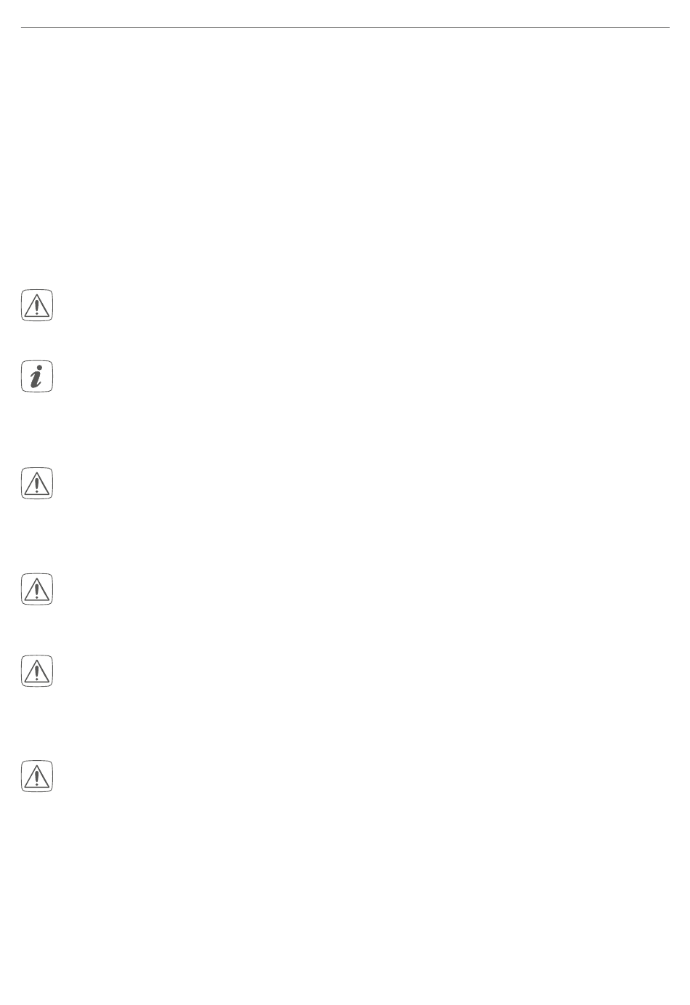Click the warning icon just below the info icon

pyautogui.click(x=36, y=483)
